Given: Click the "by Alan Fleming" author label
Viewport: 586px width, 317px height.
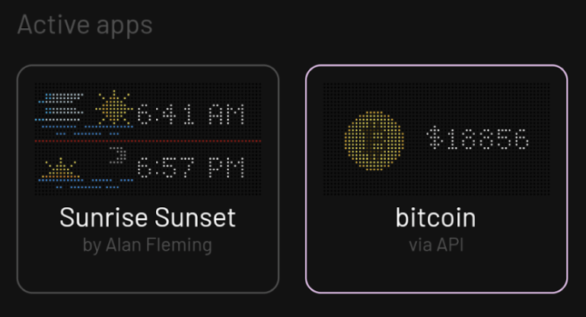Looking at the screenshot, I should click(x=148, y=245).
